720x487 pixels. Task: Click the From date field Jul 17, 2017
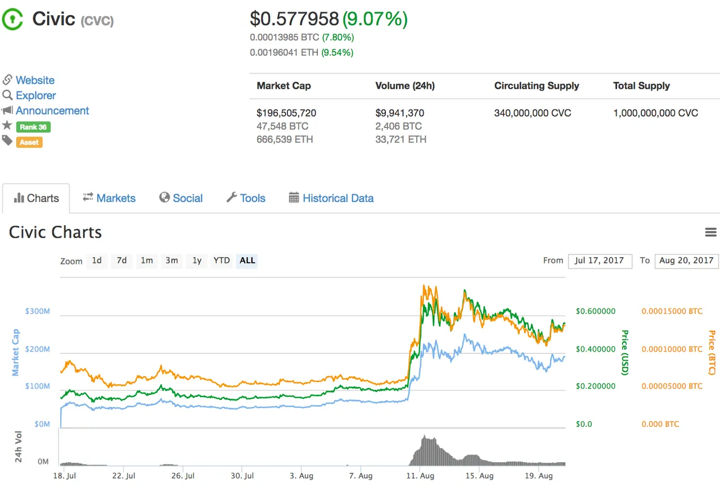600,261
